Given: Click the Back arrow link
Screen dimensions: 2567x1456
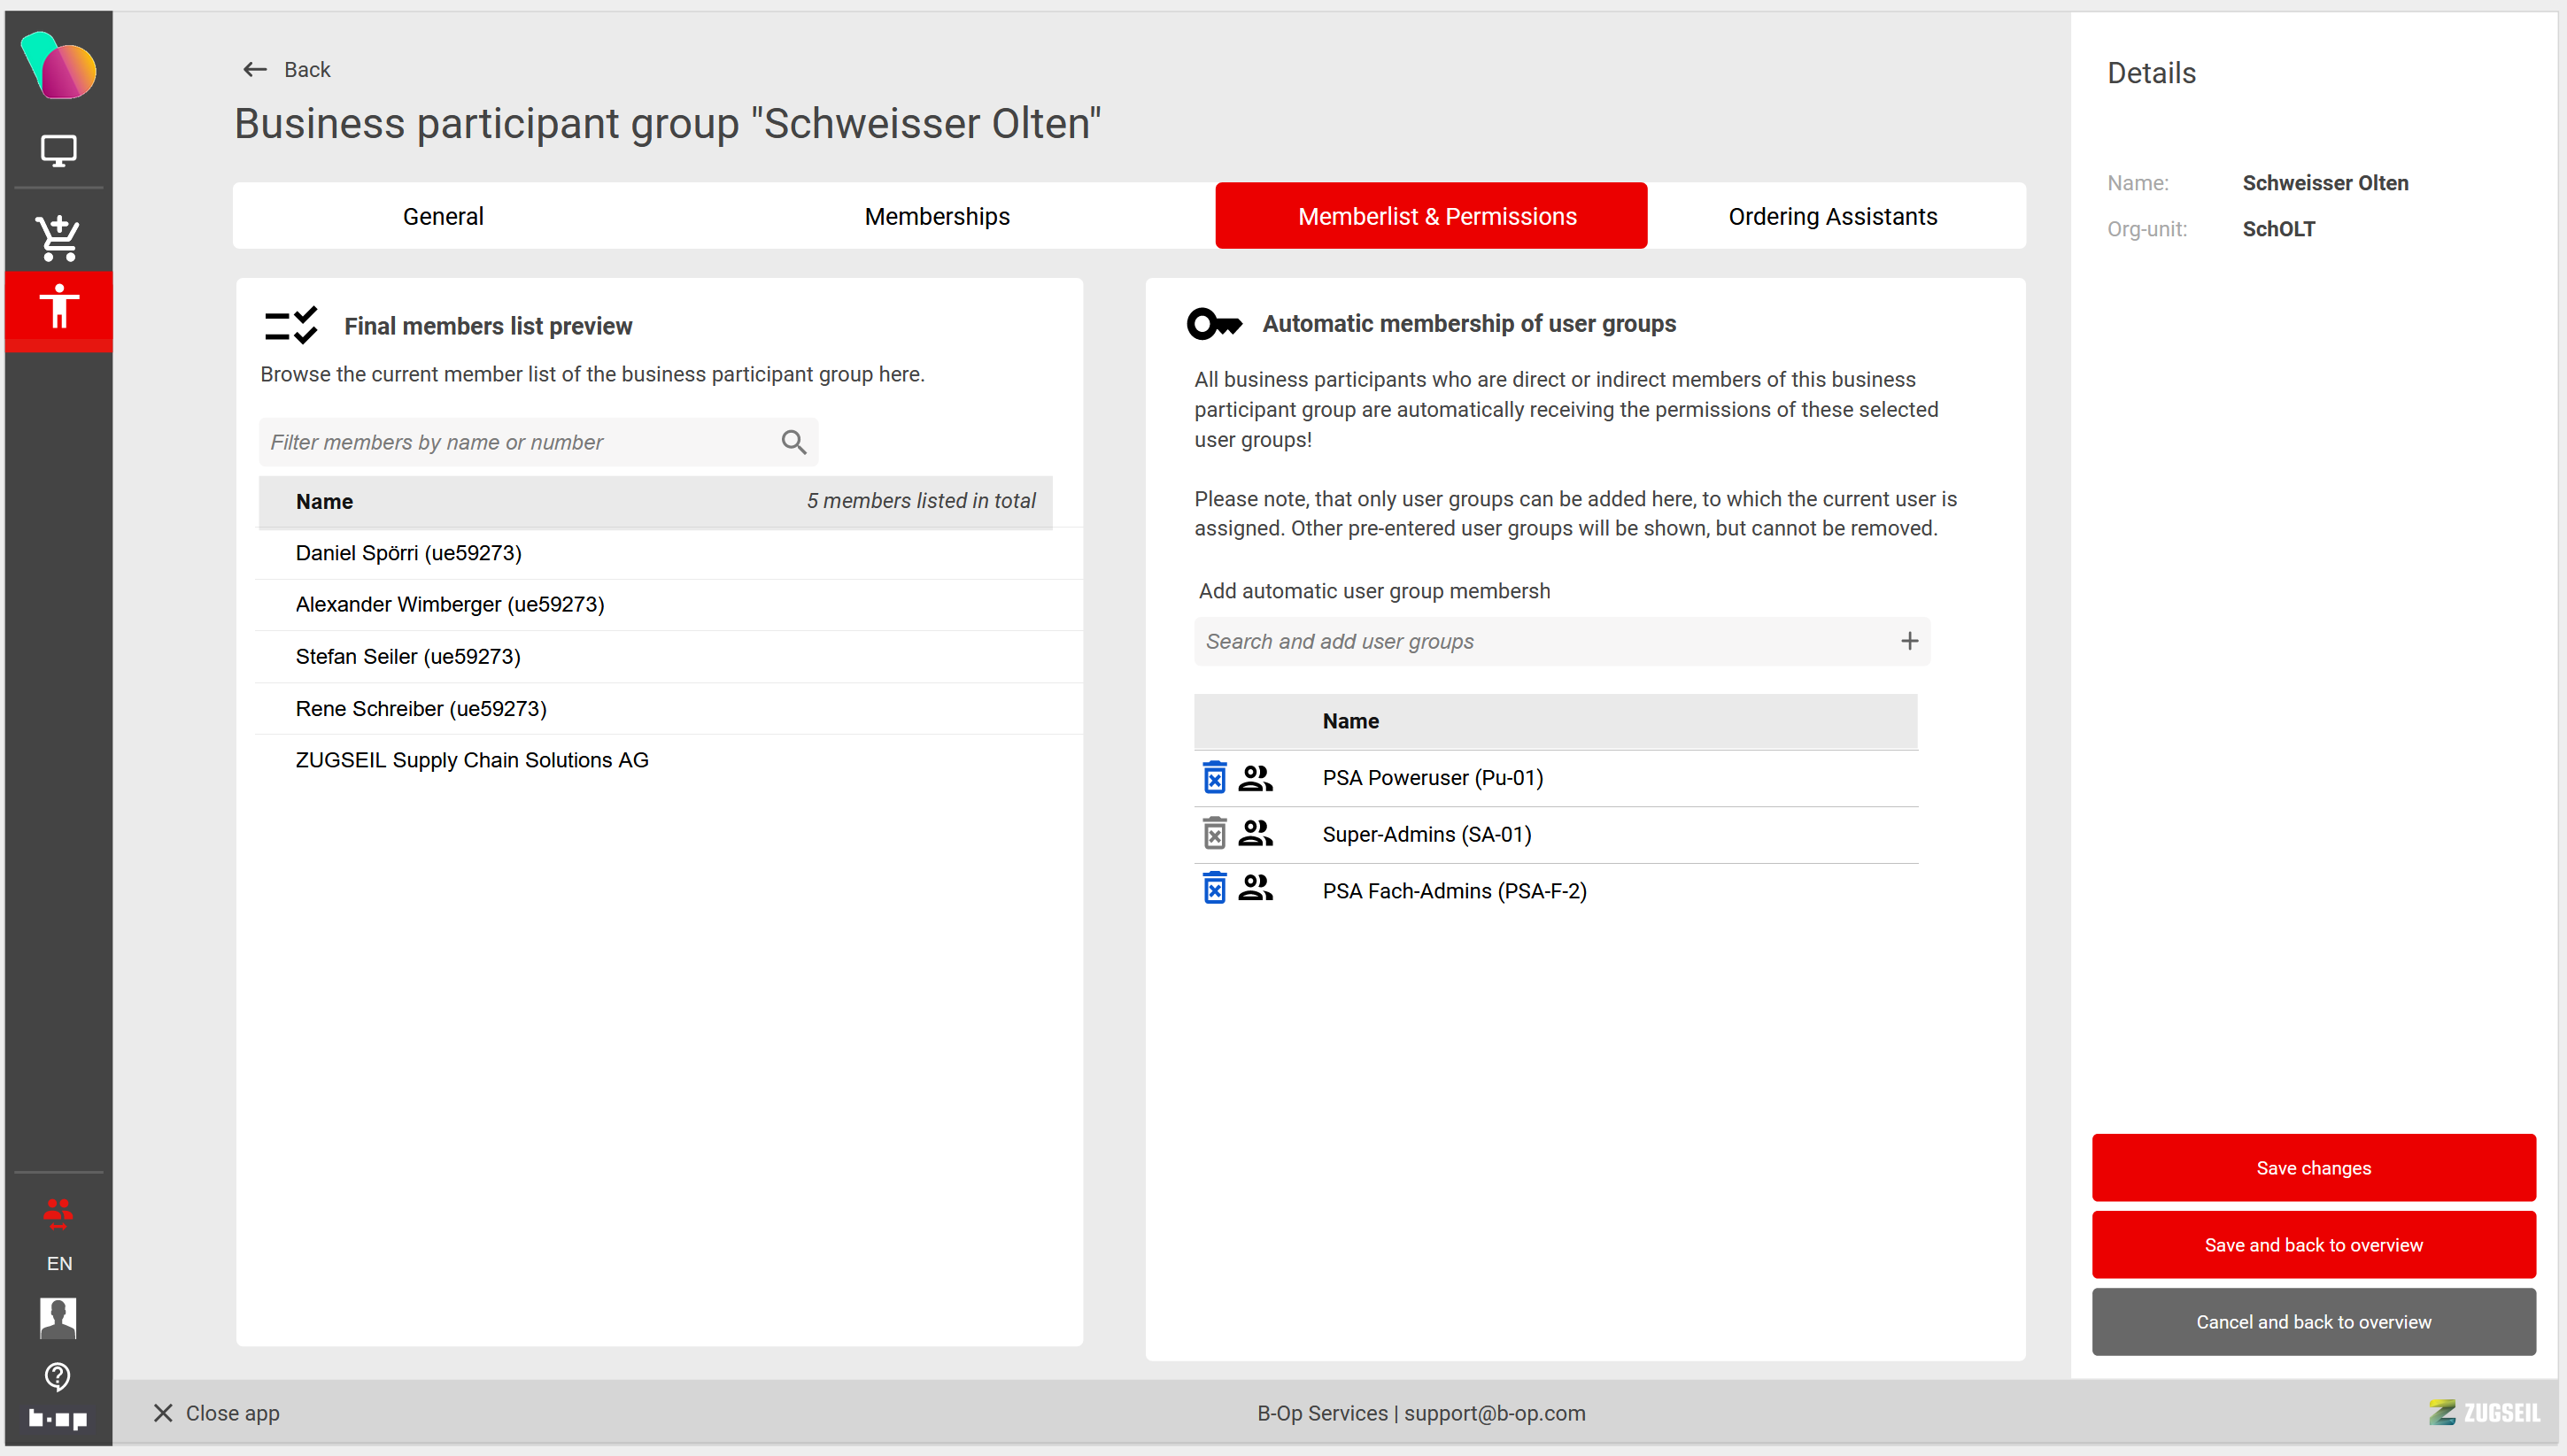Looking at the screenshot, I should 286,69.
